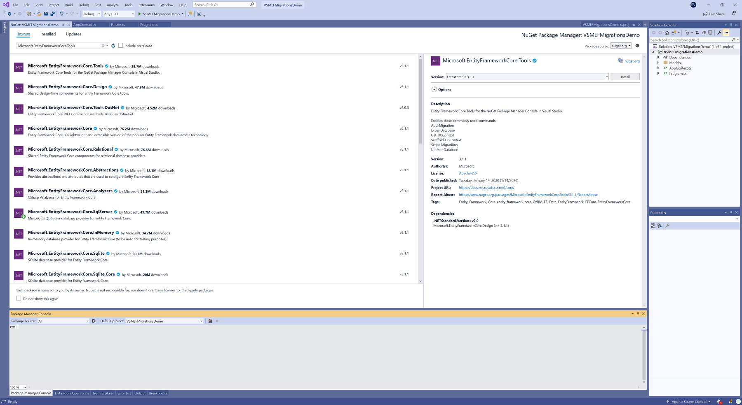Open the Extensions menu

tap(146, 5)
